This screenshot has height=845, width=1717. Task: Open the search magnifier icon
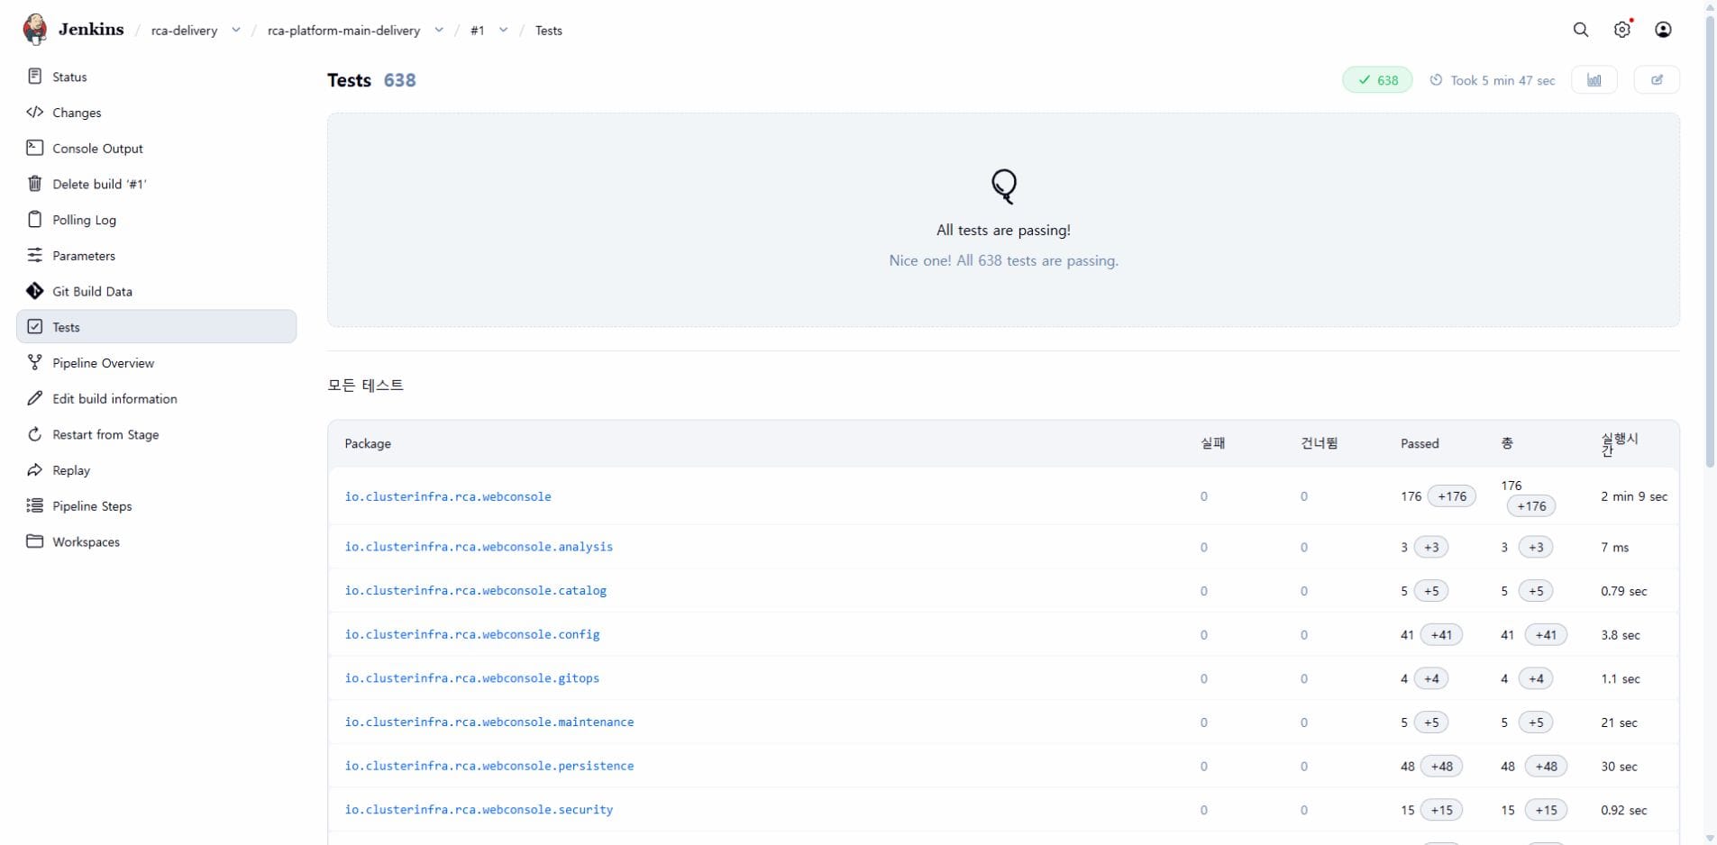point(1581,30)
